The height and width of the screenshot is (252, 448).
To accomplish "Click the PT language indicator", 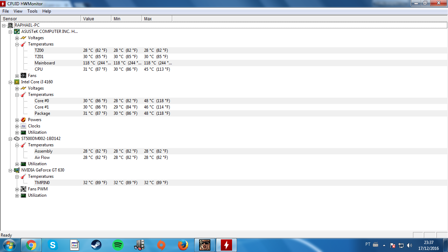I will tap(368, 244).
